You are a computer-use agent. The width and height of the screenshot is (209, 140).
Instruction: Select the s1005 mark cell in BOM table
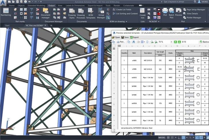(x=134, y=60)
